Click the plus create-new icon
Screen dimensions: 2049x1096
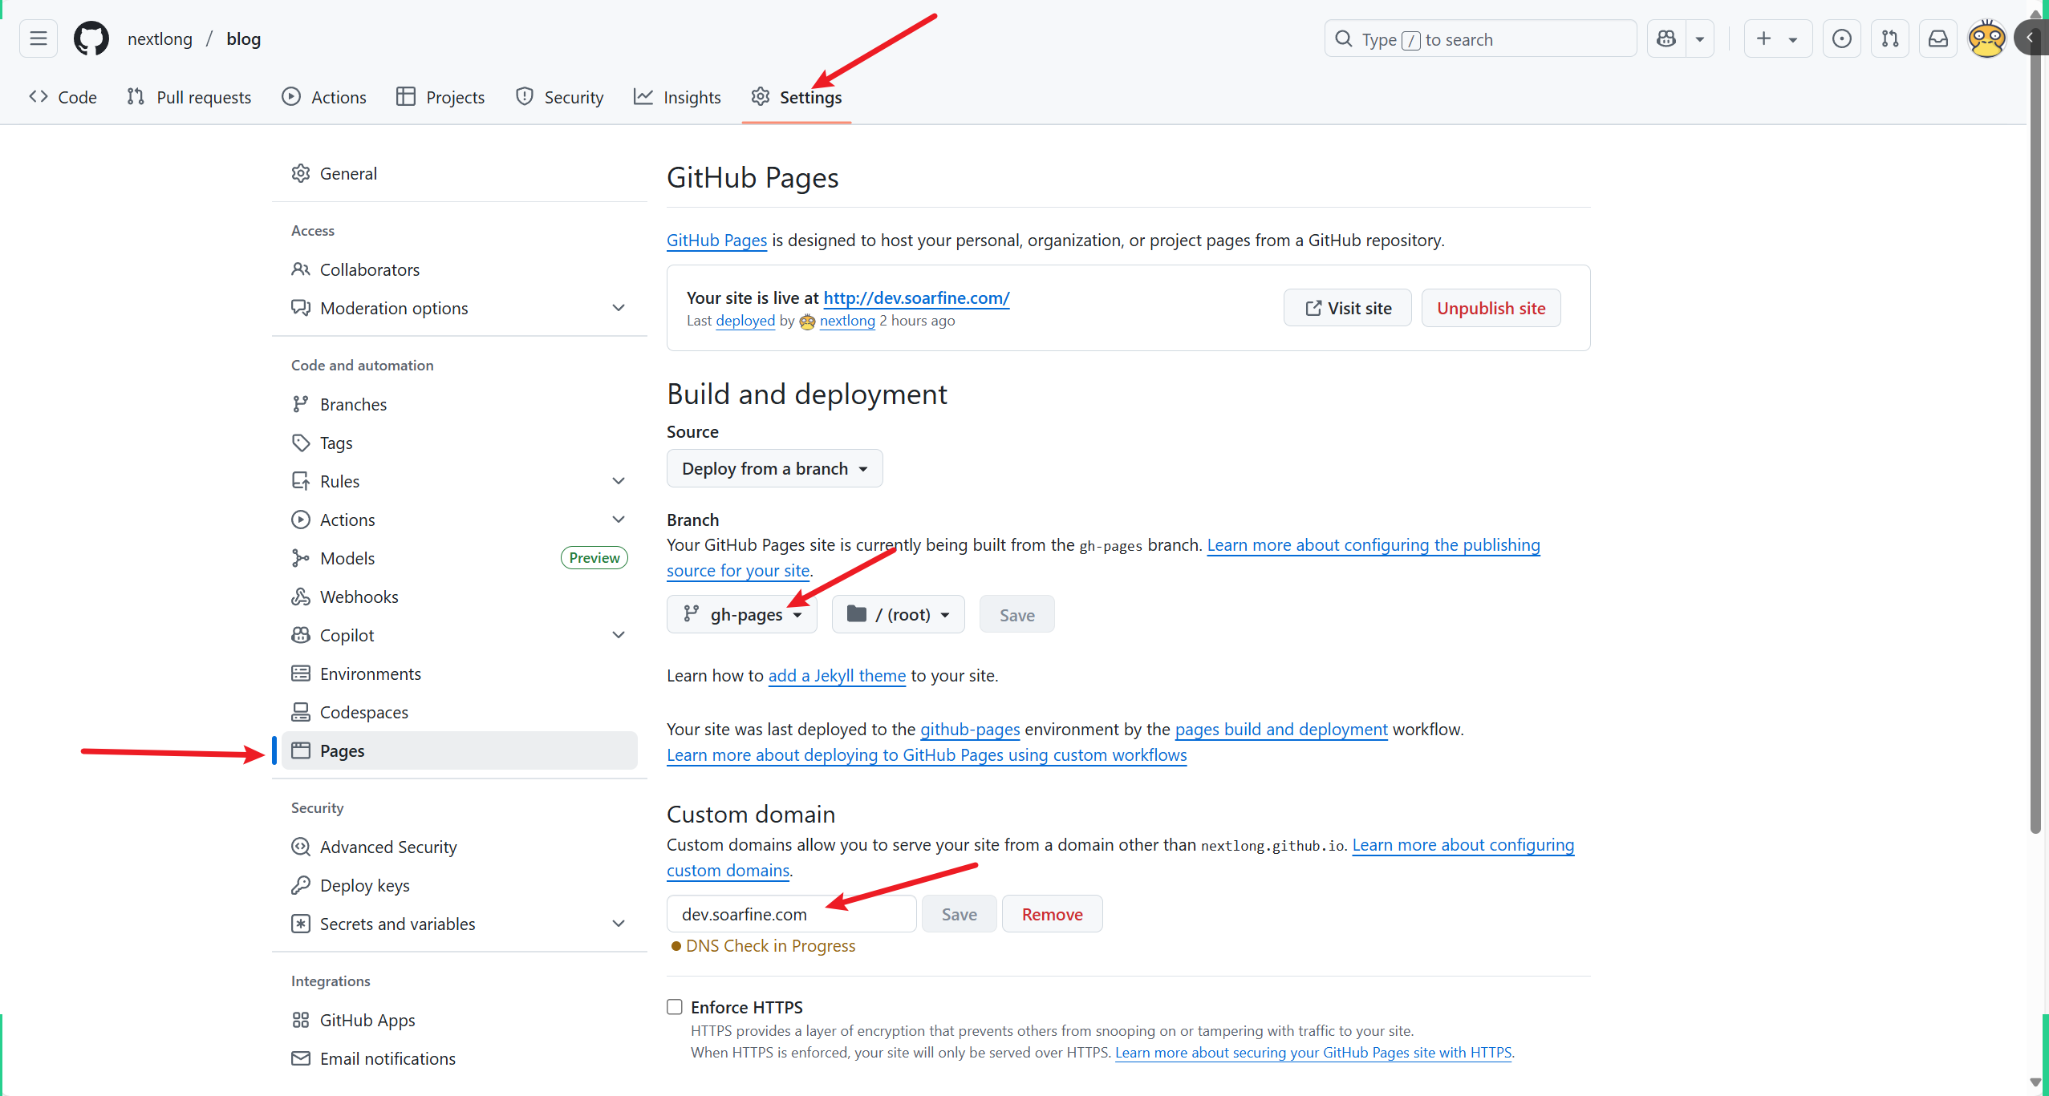1763,38
